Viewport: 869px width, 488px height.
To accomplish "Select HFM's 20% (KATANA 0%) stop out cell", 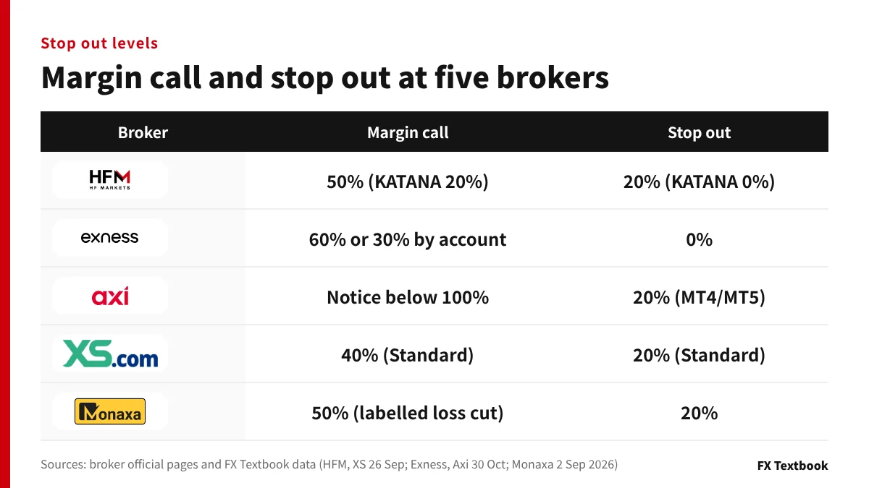I will (x=699, y=181).
